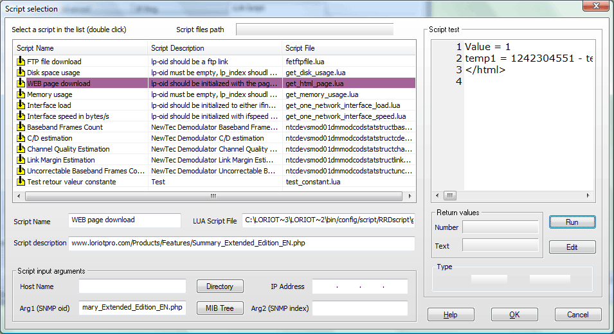Image resolution: width=614 pixels, height=334 pixels.
Task: Open the Edit script button
Action: (x=572, y=247)
